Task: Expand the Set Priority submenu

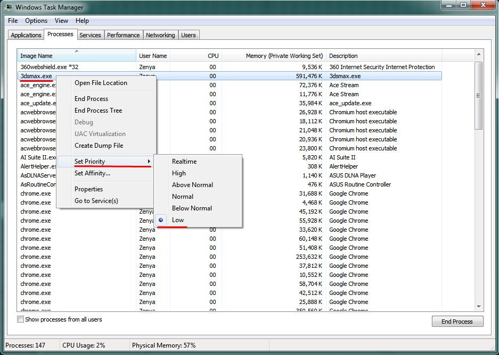Action: click(x=106, y=162)
